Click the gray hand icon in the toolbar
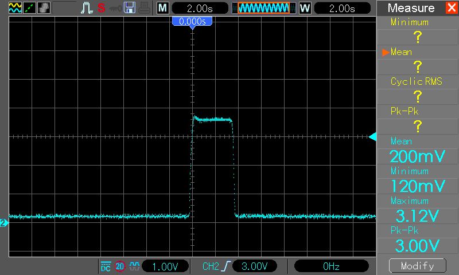The image size is (459, 275). 44,8
